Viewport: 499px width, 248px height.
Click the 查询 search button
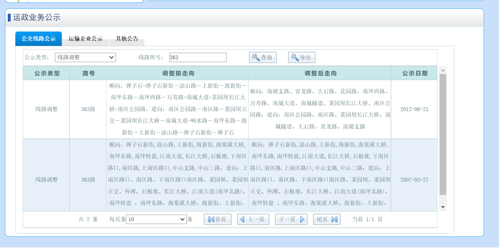tap(263, 57)
